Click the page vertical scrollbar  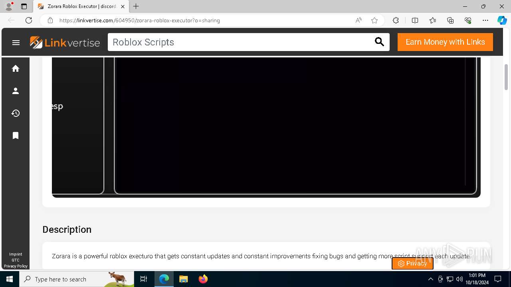pyautogui.click(x=507, y=78)
